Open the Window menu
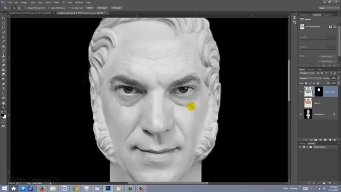The width and height of the screenshot is (341, 192). click(x=79, y=2)
